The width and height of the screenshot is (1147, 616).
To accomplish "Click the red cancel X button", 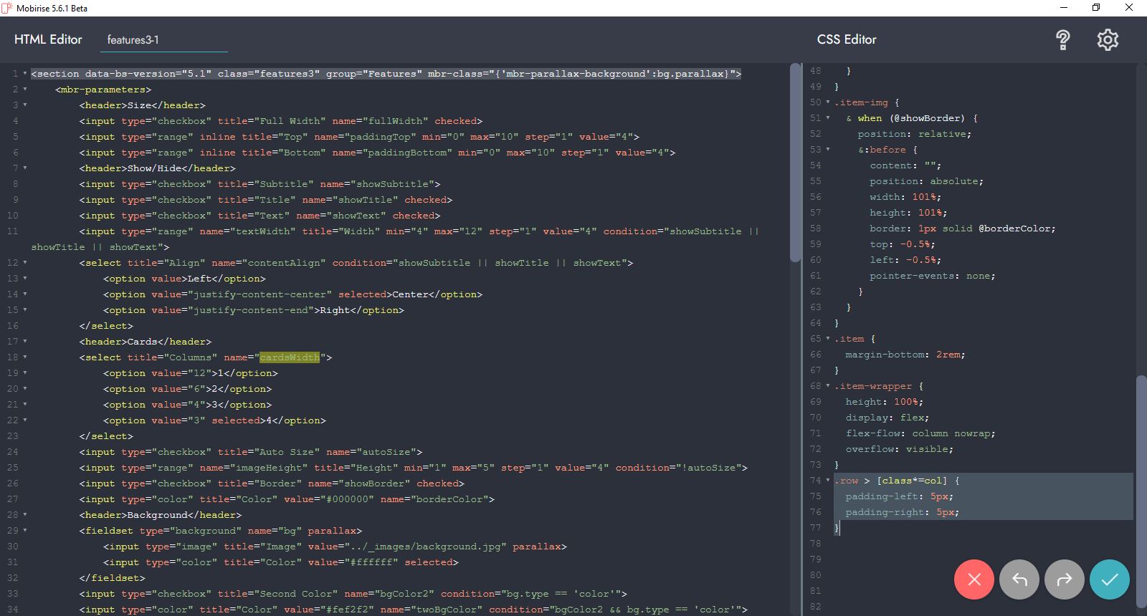I will [x=974, y=579].
